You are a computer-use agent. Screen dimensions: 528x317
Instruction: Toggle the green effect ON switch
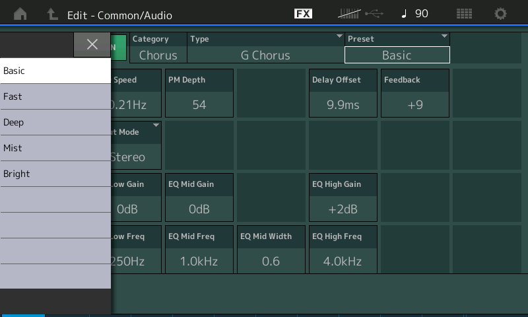point(119,48)
